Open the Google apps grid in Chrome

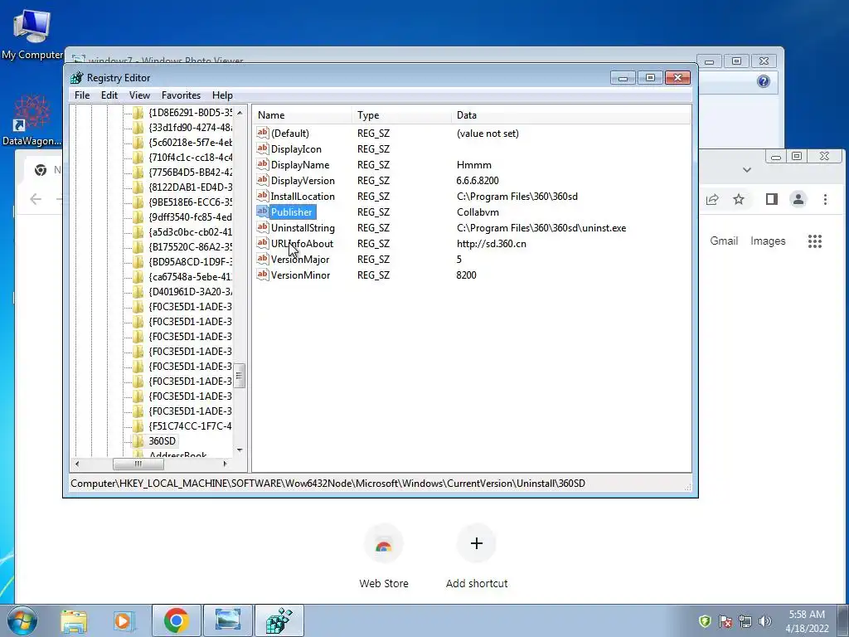coord(815,241)
